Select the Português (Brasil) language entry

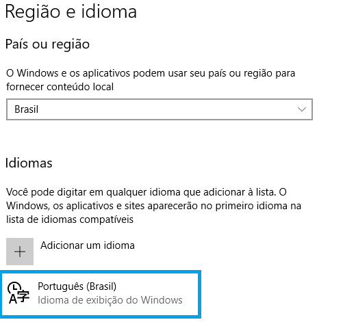[x=101, y=294]
